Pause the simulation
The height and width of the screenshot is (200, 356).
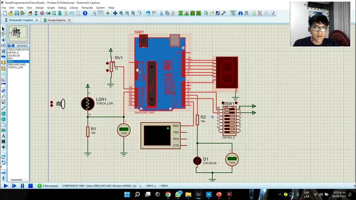pyautogui.click(x=23, y=186)
